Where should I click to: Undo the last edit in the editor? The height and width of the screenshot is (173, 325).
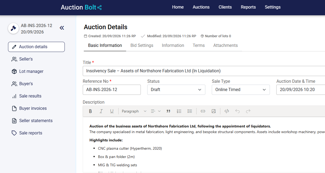(237, 111)
